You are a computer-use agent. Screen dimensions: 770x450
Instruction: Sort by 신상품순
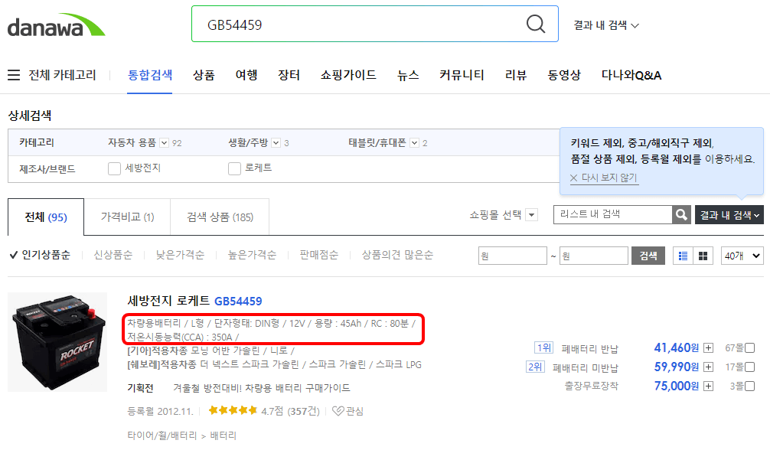(113, 255)
